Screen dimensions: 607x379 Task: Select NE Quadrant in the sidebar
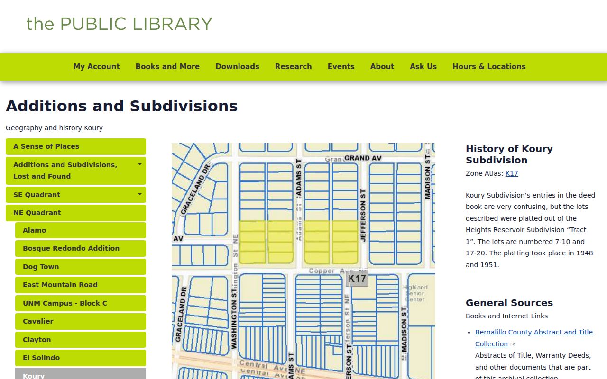pos(76,213)
